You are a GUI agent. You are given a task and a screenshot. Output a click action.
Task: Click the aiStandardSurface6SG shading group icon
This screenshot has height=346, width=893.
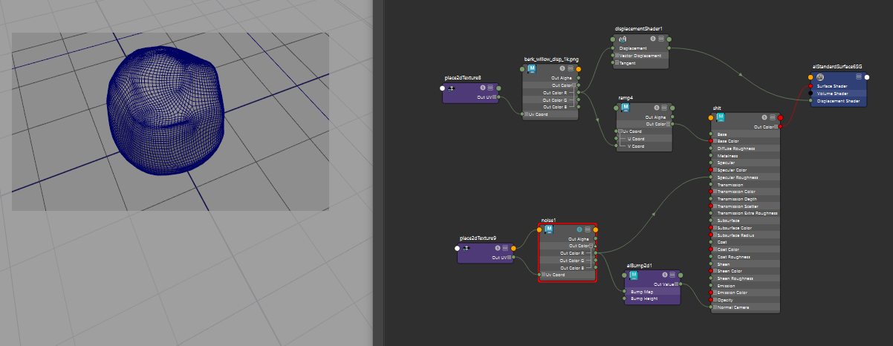[819, 76]
